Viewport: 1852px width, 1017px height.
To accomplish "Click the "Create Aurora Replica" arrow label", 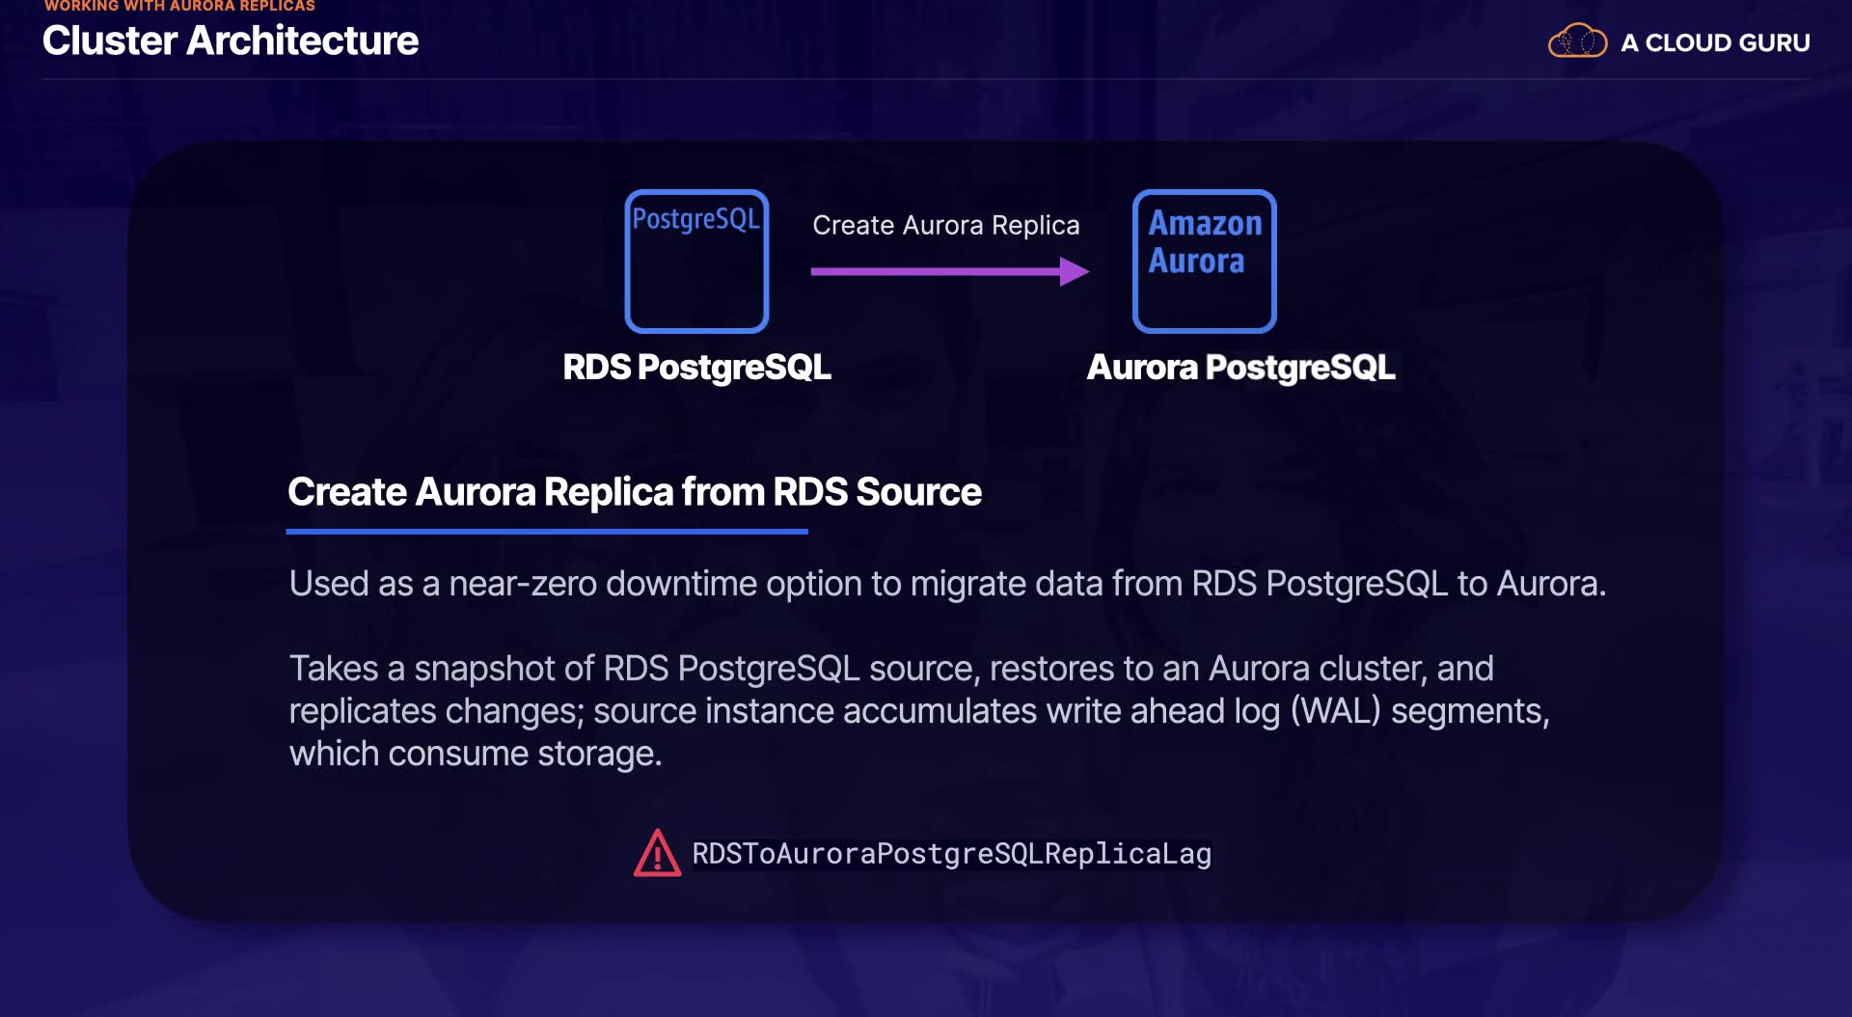I will [945, 225].
